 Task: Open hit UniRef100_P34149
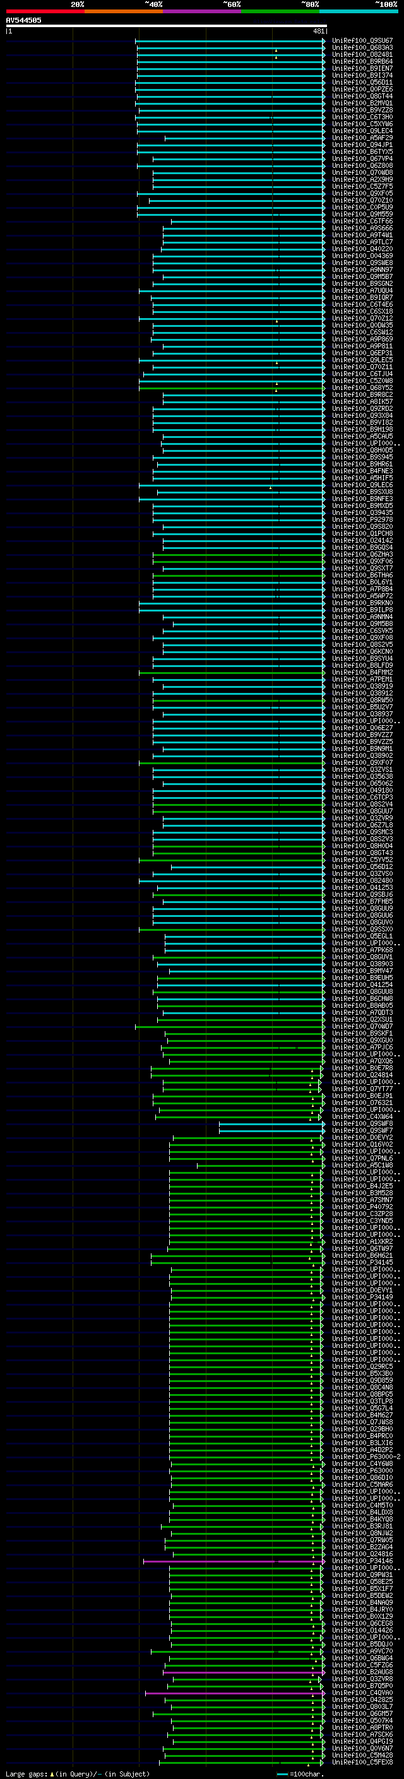(362, 1297)
